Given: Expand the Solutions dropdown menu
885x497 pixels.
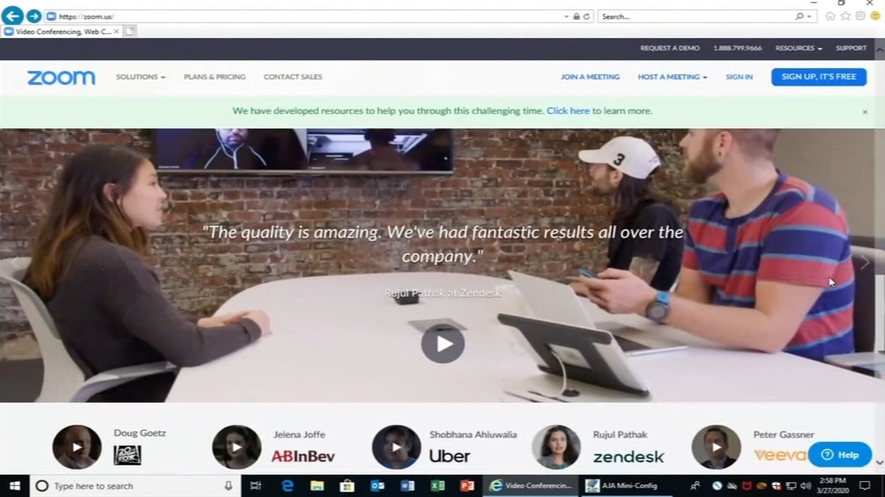Looking at the screenshot, I should coord(140,77).
